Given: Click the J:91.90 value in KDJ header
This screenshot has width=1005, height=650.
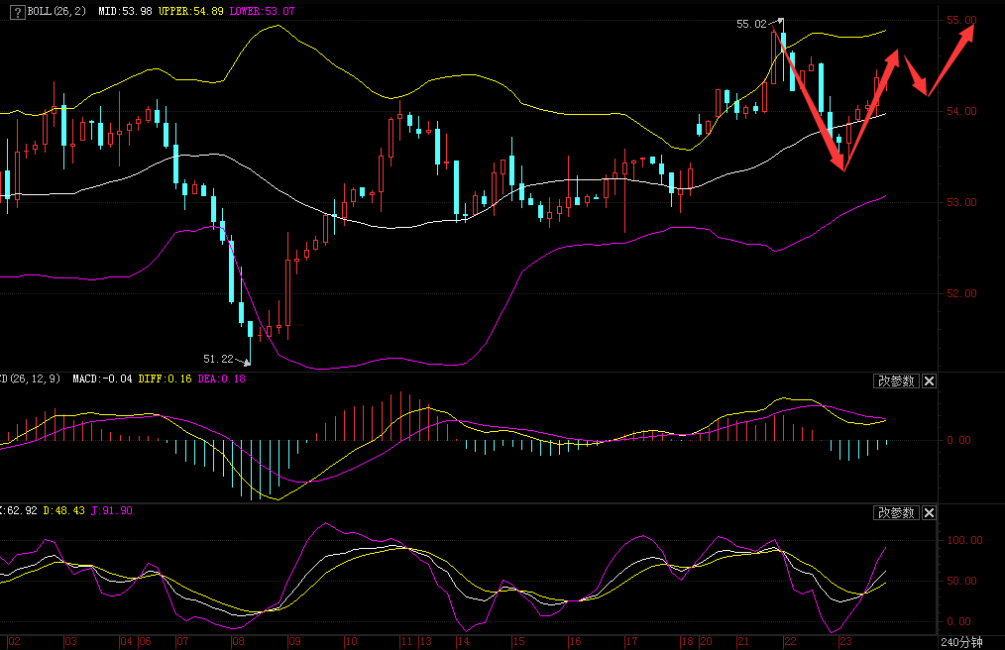Looking at the screenshot, I should click(111, 510).
